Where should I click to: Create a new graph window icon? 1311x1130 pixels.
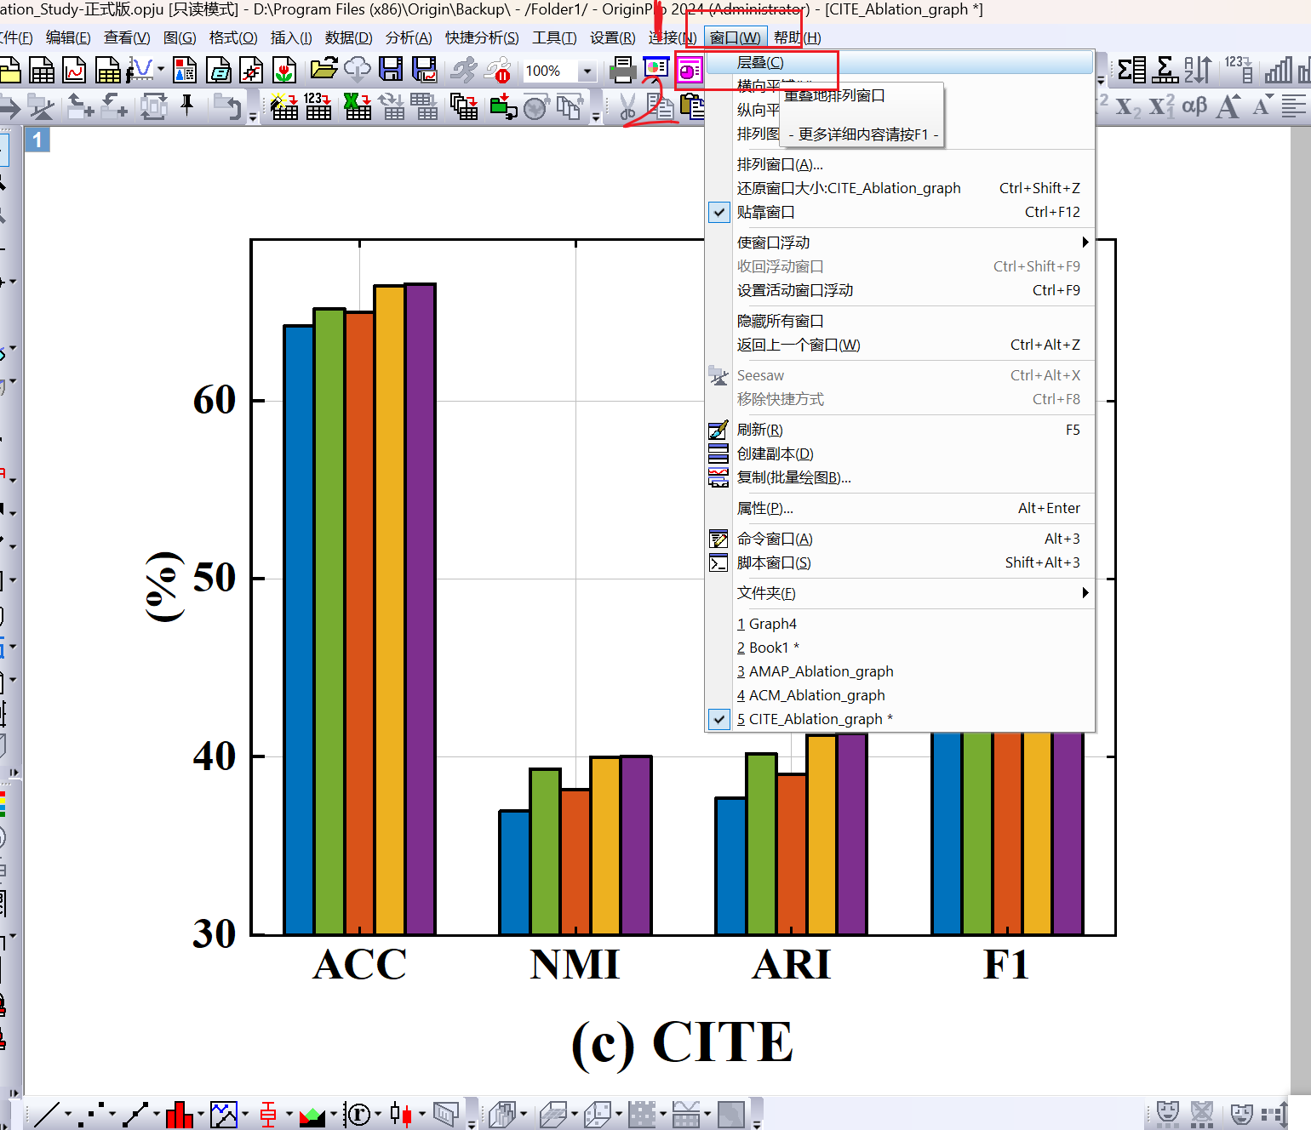(75, 70)
